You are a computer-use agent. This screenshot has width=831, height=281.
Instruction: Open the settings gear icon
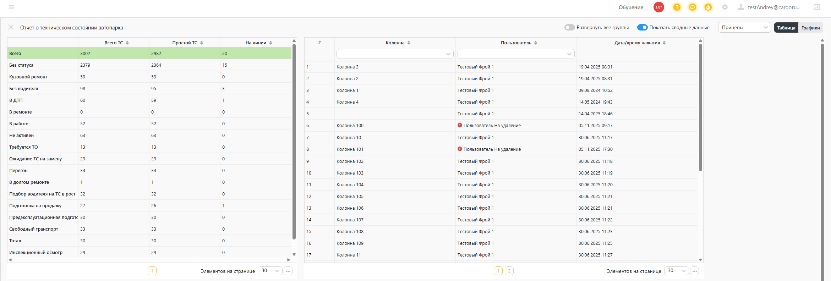click(725, 7)
